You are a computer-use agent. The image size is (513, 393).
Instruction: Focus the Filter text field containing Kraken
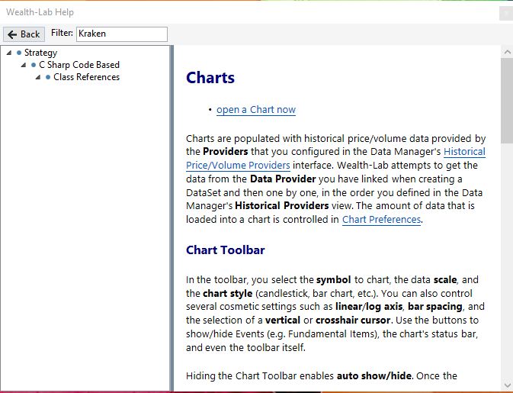(121, 34)
